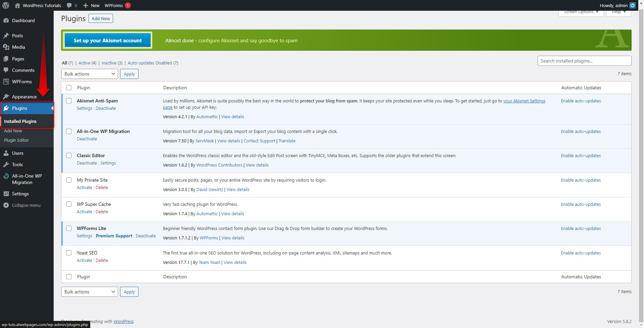Tick the select-all checkbox in table footer
Screen dimensions: 644x328
pyautogui.click(x=69, y=277)
